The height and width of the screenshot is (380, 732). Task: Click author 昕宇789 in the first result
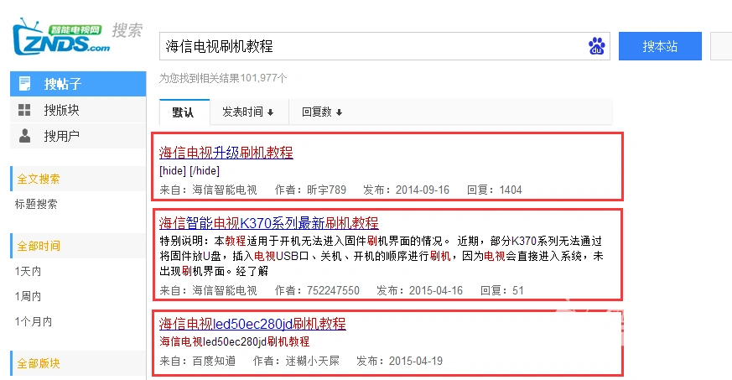pos(326,190)
